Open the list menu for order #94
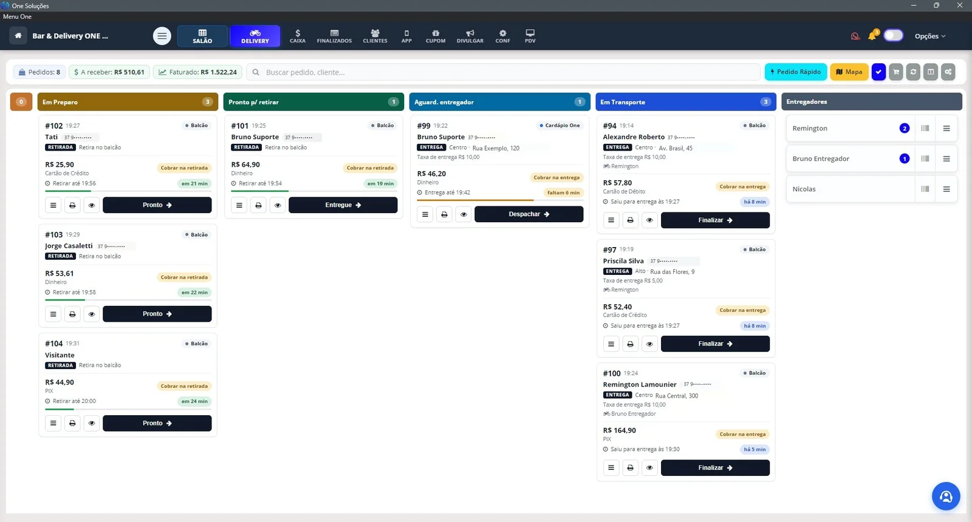Screen dimensions: 972x522 point(611,220)
